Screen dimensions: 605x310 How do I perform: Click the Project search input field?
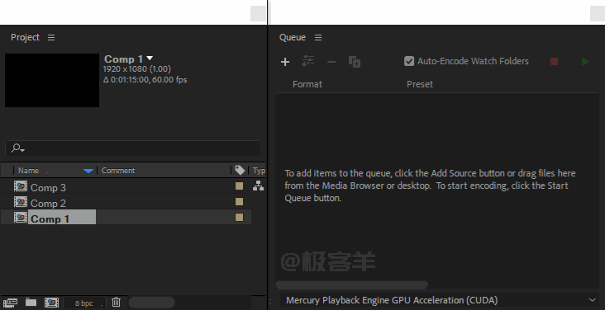coord(133,148)
